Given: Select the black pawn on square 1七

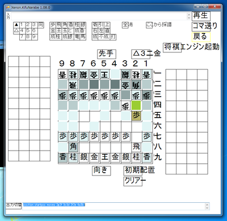Looking at the screenshot, I should click(x=147, y=136).
